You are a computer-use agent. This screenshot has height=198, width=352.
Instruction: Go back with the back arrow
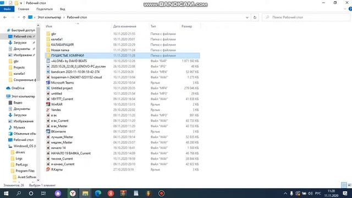click(5, 17)
